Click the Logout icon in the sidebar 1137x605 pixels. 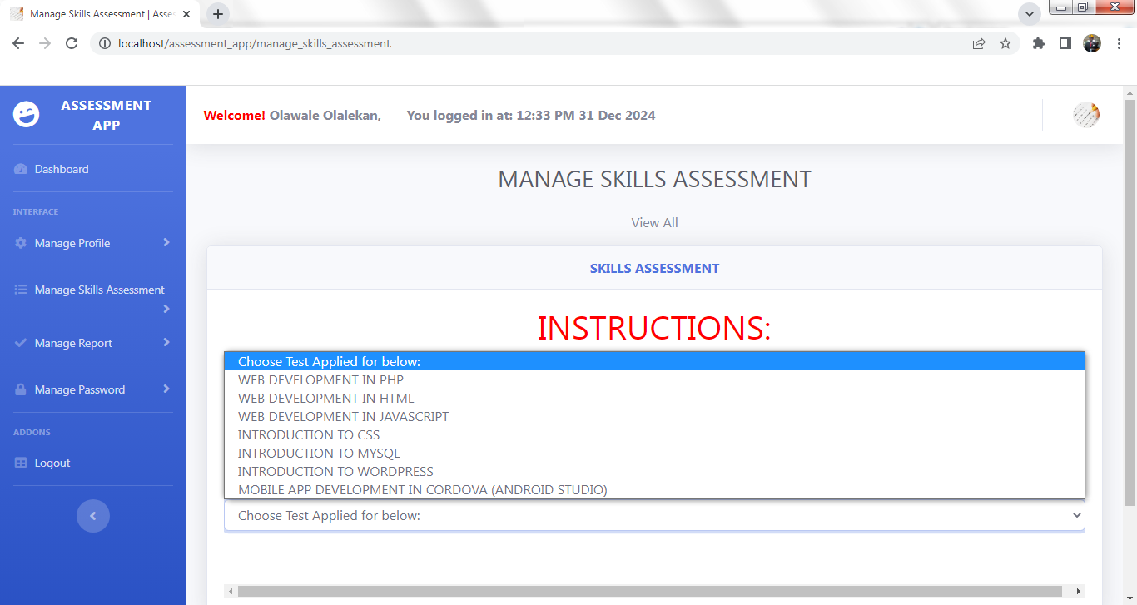(21, 463)
